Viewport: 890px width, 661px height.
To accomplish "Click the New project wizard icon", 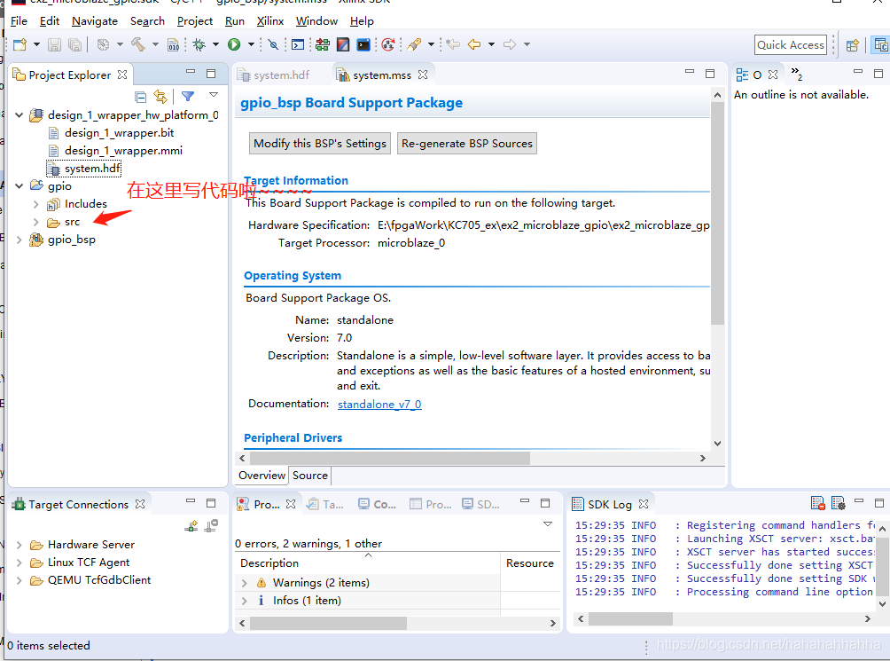I will (x=20, y=45).
